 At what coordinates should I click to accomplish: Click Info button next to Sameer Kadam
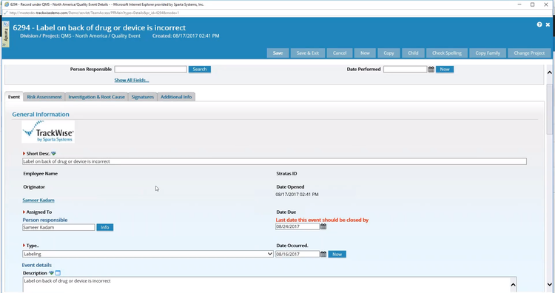click(105, 227)
